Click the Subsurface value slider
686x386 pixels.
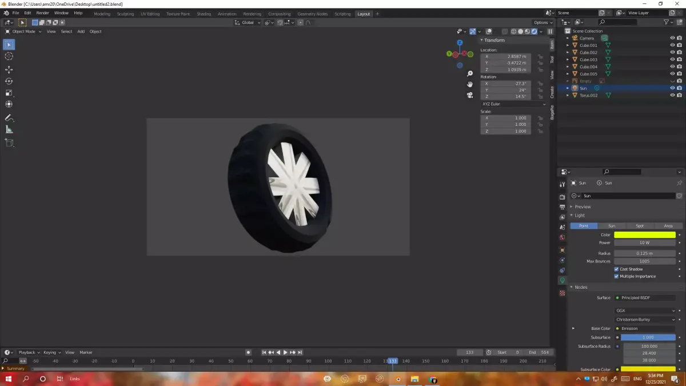tap(648, 337)
